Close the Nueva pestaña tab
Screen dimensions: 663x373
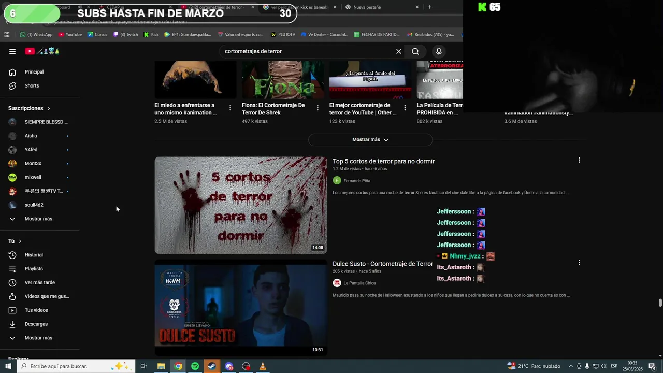pos(417,7)
